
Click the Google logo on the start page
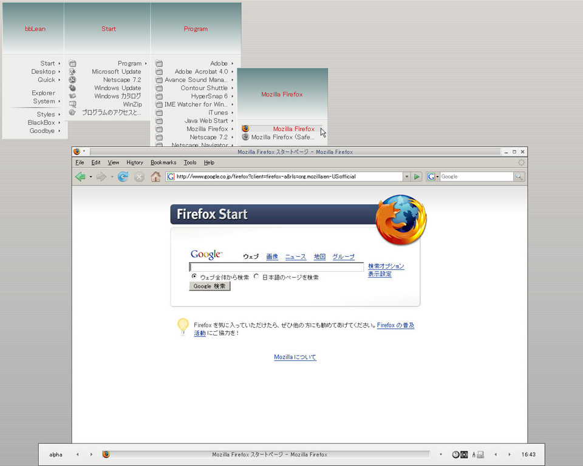pyautogui.click(x=206, y=255)
